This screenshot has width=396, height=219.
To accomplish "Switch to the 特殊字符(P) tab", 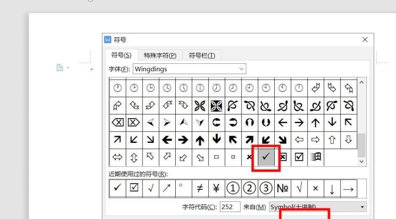I will pyautogui.click(x=160, y=55).
